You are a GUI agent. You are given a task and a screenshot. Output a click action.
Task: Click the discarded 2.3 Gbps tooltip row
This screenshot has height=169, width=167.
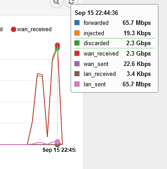point(115,43)
